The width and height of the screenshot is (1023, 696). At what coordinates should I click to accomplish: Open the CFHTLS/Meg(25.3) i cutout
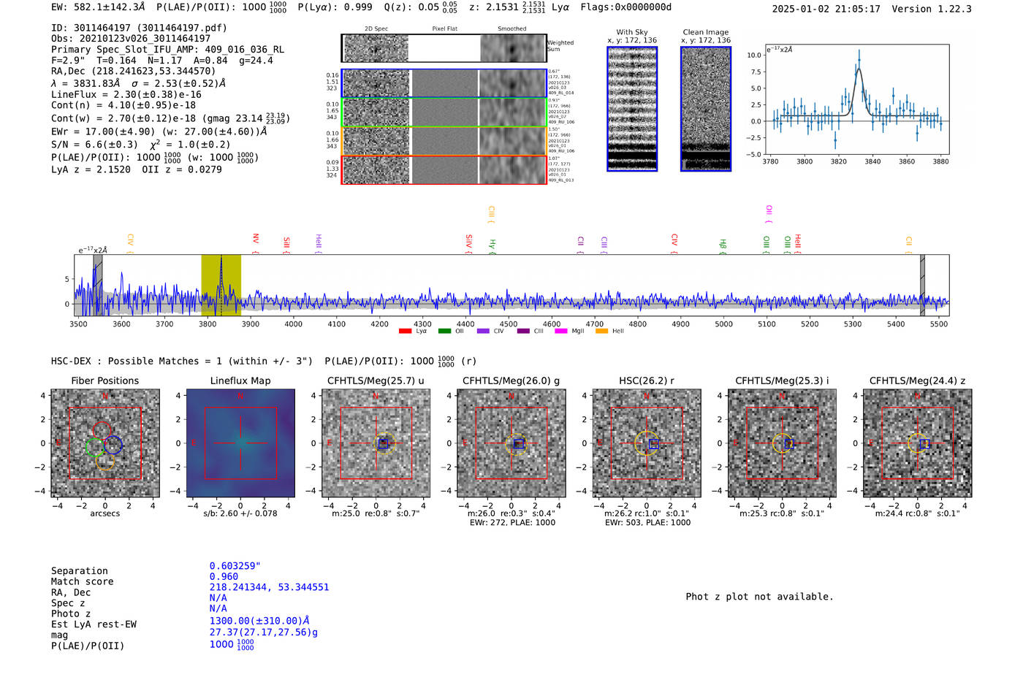[x=782, y=443]
